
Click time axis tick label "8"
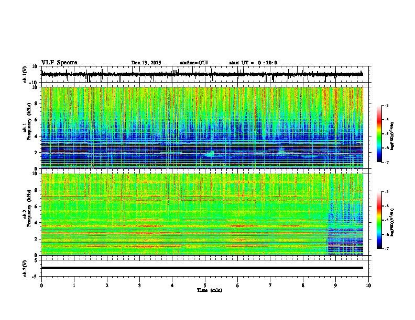click(x=303, y=285)
